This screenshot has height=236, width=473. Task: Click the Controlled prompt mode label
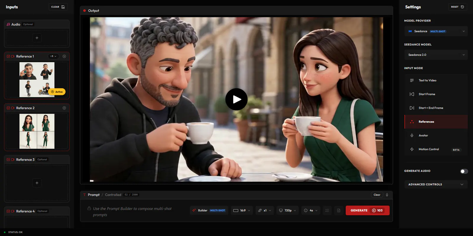tap(113, 195)
